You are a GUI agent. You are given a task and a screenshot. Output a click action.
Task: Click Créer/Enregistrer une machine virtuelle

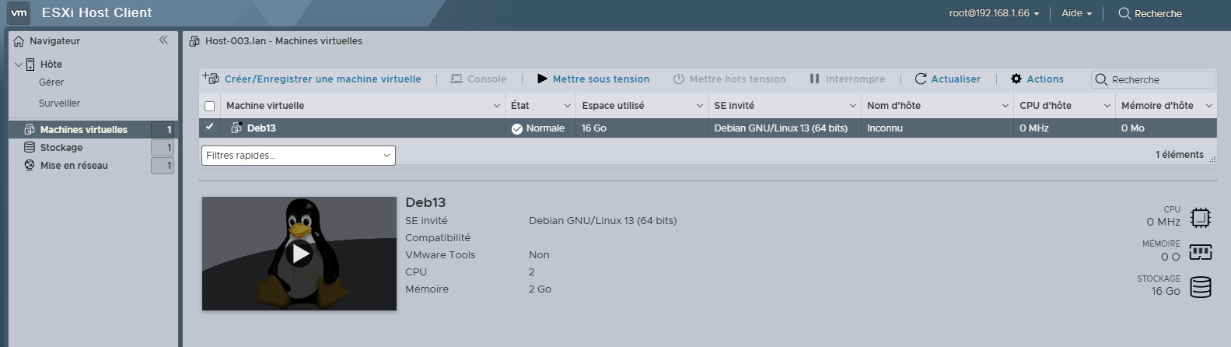click(322, 79)
